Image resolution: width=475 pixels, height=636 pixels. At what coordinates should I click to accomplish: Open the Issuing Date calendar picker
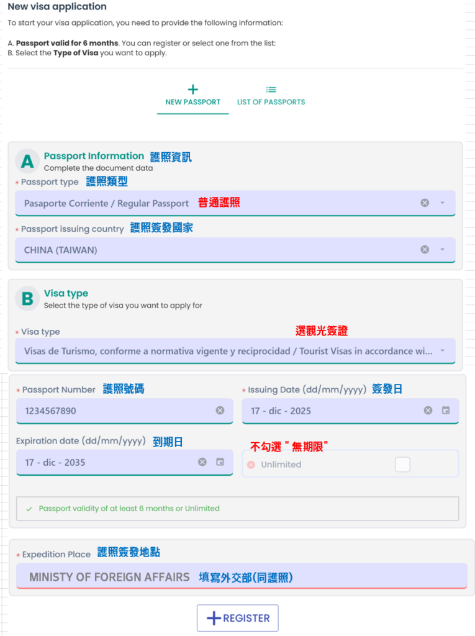point(446,411)
